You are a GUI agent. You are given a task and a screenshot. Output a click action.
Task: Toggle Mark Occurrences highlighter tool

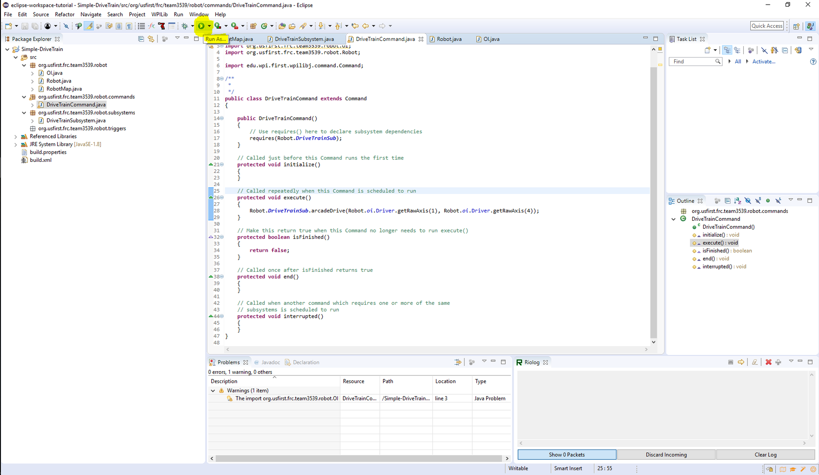[x=89, y=26]
